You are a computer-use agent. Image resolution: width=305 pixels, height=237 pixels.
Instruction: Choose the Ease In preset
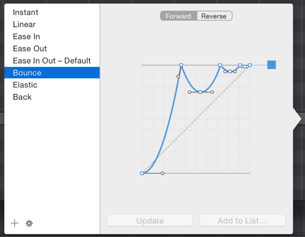pos(26,37)
